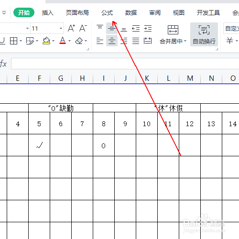Viewport: 239px width, 239px height.
Task: Toggle align text right
Action: pyautogui.click(x=124, y=41)
